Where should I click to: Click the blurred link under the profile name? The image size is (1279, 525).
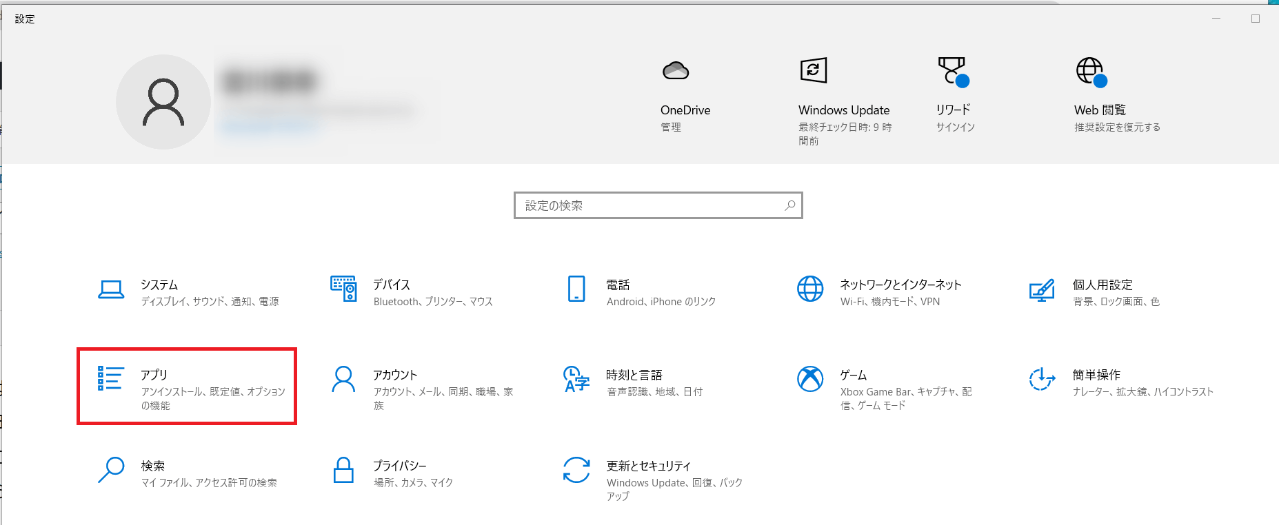click(x=270, y=127)
